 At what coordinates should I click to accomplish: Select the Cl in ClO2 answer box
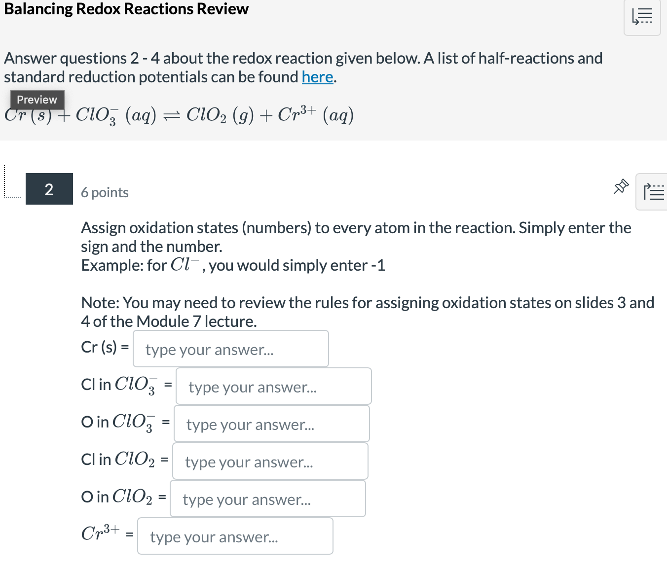pyautogui.click(x=270, y=461)
